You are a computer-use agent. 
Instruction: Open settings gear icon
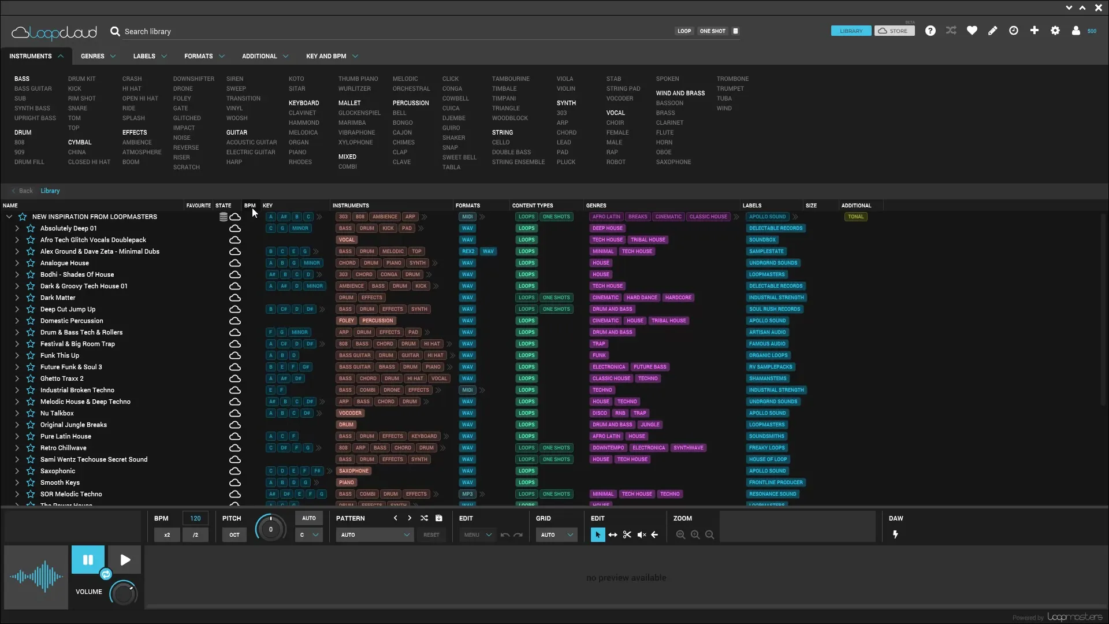click(1055, 31)
